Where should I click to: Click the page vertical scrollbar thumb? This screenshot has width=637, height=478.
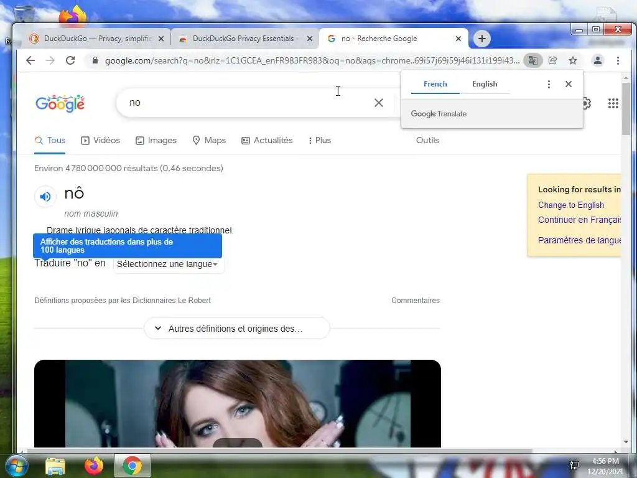(x=626, y=109)
